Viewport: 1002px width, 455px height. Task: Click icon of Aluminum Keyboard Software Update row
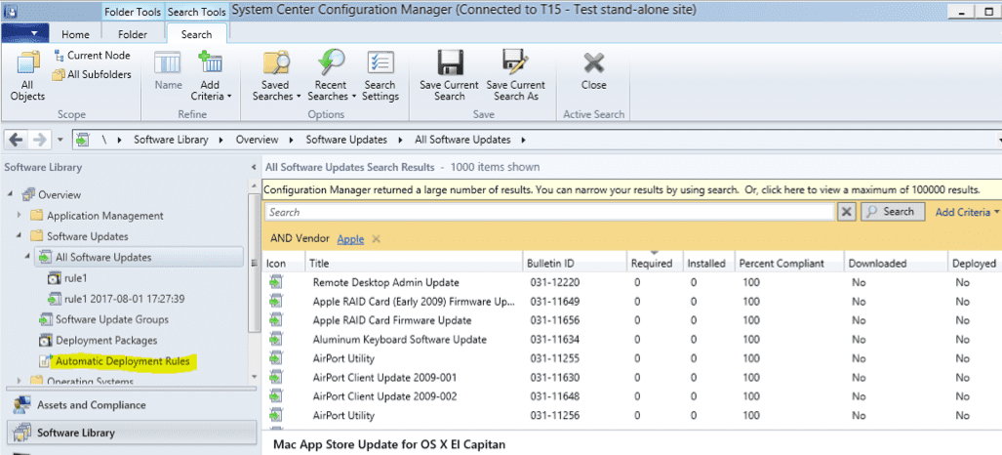[276, 339]
